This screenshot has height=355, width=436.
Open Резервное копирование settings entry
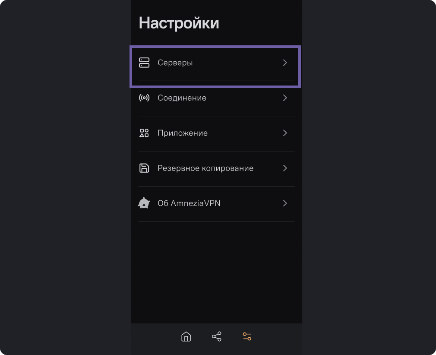(216, 168)
